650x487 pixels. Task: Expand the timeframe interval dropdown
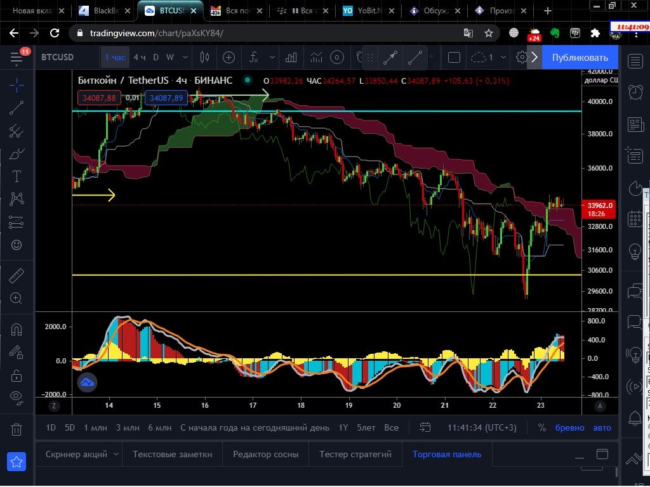tap(185, 57)
